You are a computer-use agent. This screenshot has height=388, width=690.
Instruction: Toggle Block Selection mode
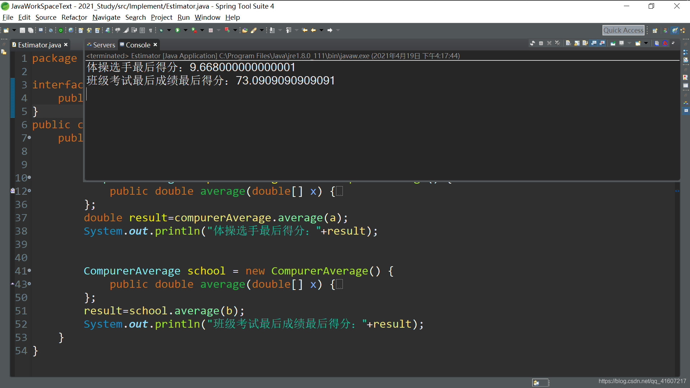click(142, 30)
